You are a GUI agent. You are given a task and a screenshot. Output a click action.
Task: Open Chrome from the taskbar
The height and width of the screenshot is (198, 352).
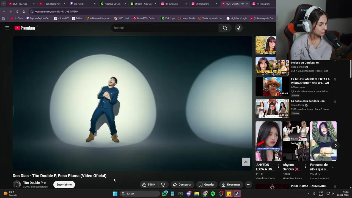(205, 194)
